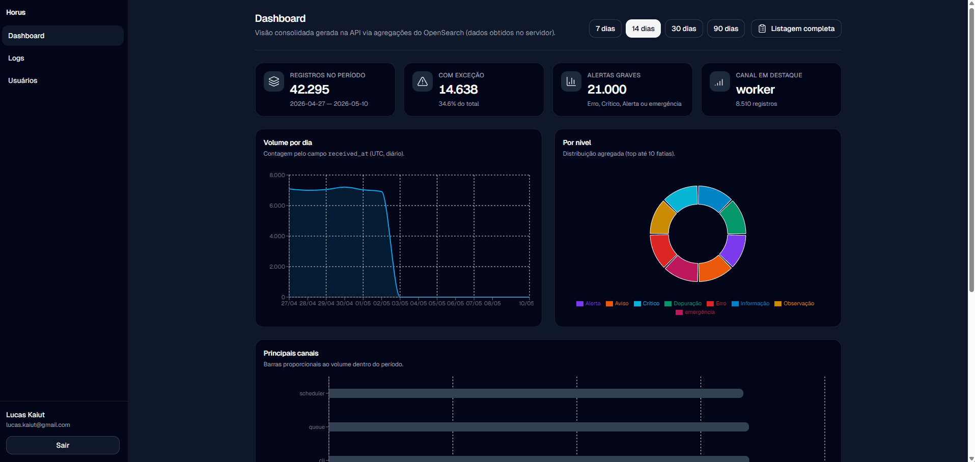Click the signal bars icon in Canal em Destaque card
This screenshot has width=975, height=462.
click(x=719, y=82)
